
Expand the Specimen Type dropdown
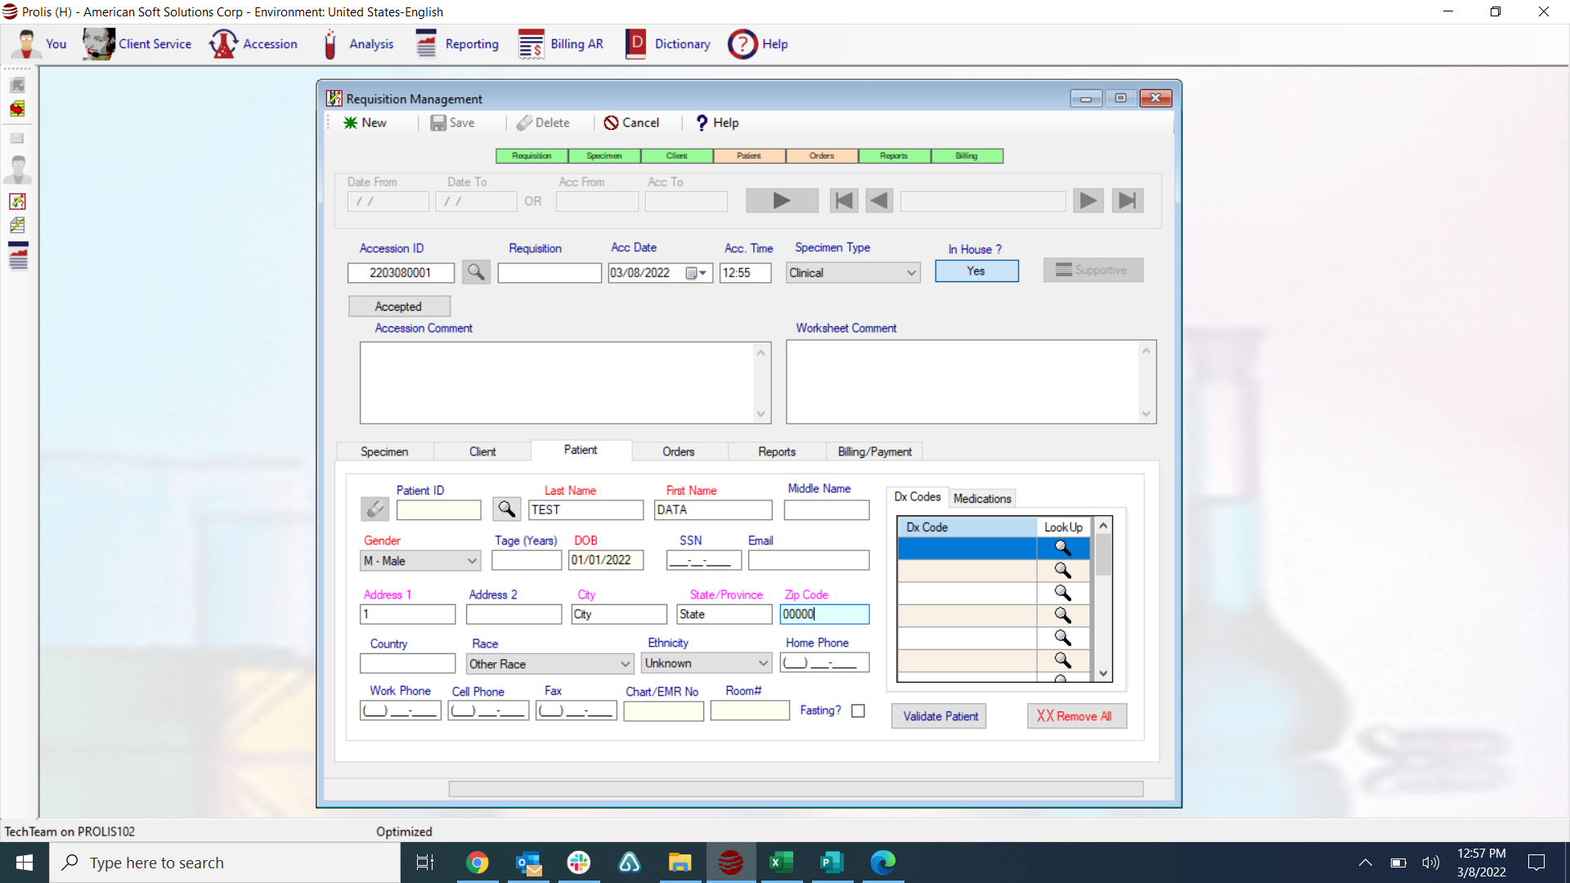(911, 273)
